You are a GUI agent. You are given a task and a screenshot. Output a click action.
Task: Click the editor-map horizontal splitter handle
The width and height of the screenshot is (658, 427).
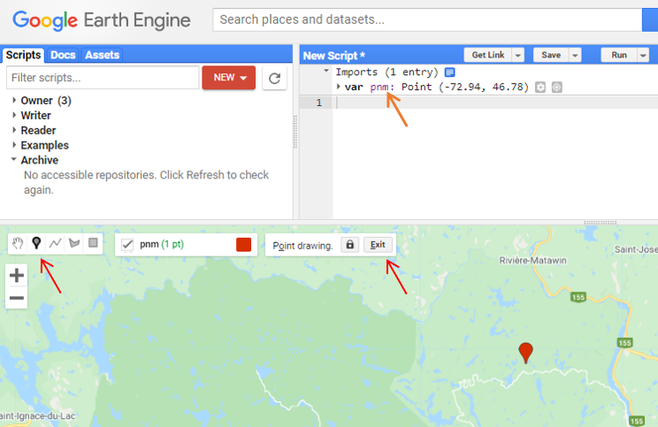(x=601, y=222)
